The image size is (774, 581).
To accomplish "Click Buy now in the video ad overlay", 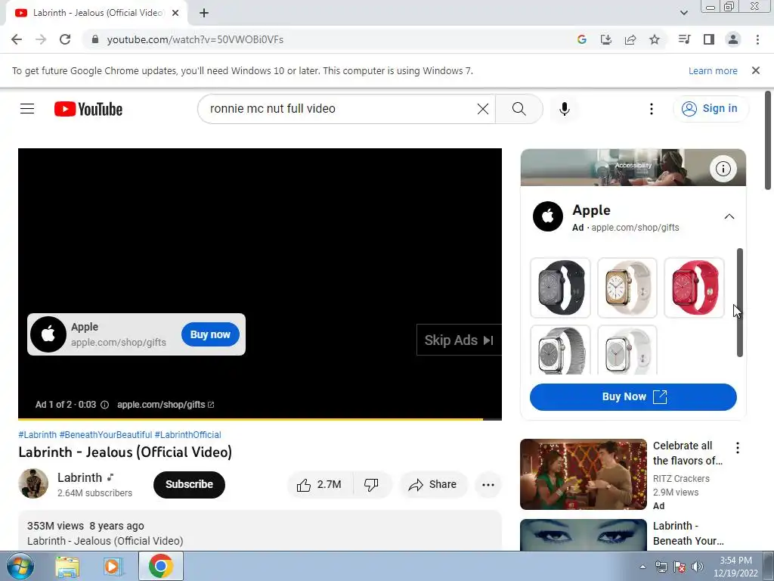I will (210, 334).
